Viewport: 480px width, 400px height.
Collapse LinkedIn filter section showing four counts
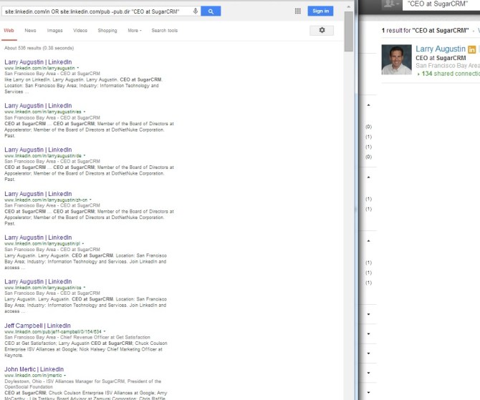368,105
